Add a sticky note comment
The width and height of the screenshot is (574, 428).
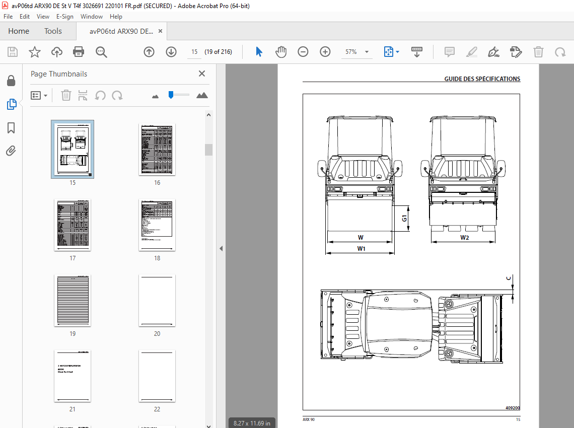coord(450,52)
